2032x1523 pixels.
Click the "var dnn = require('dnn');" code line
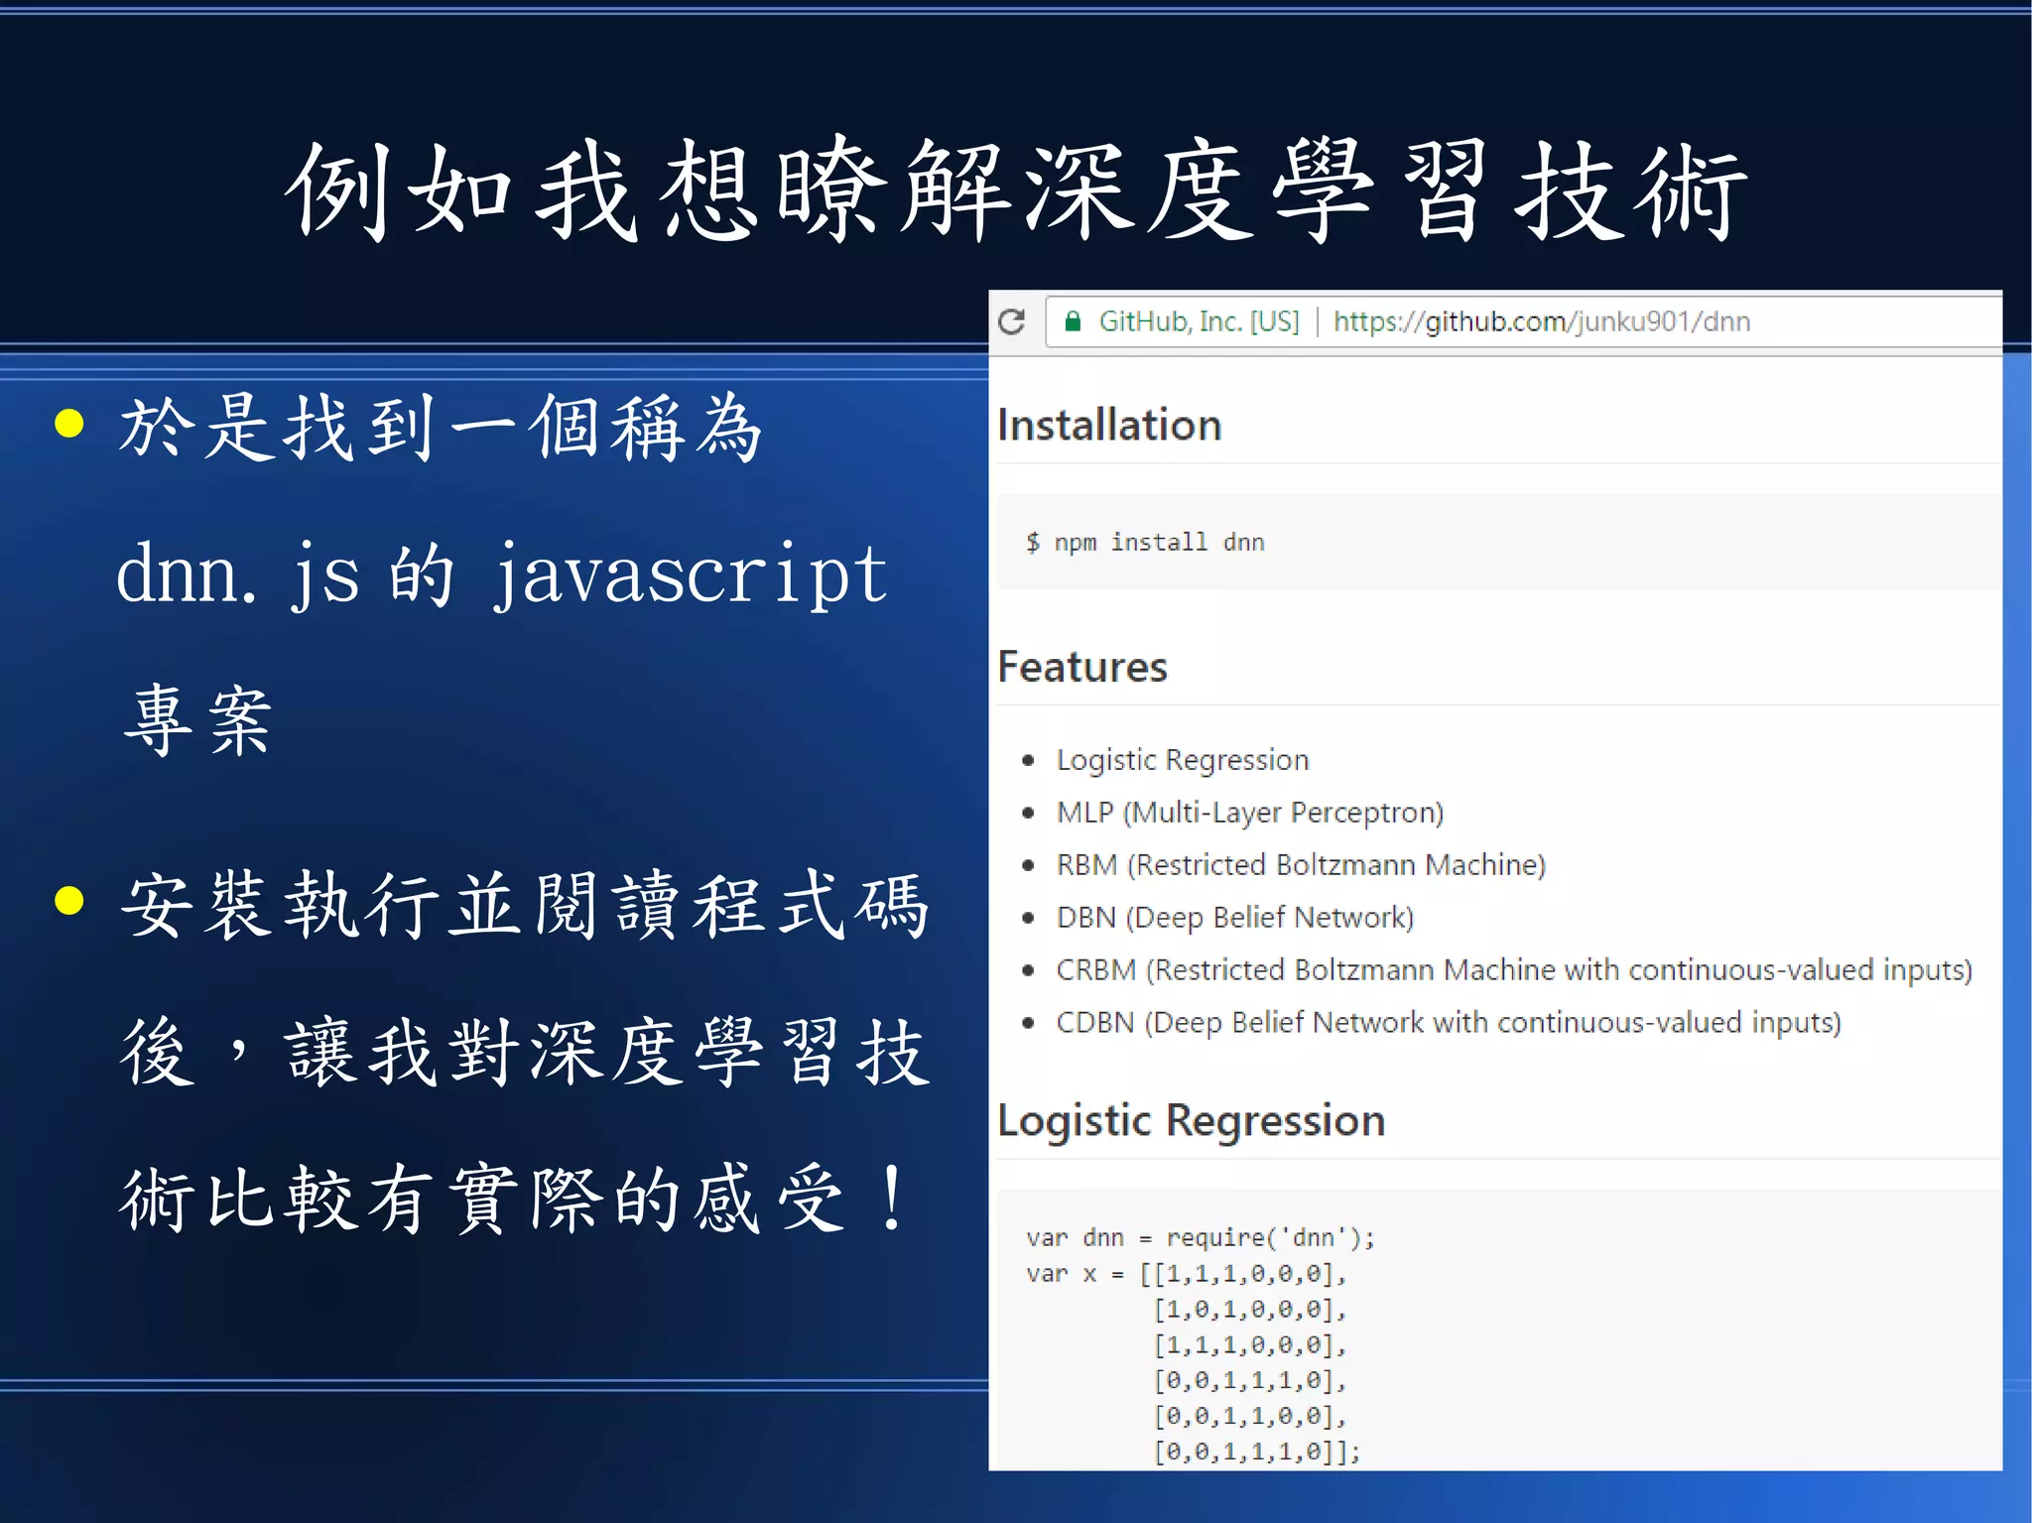[1201, 1237]
